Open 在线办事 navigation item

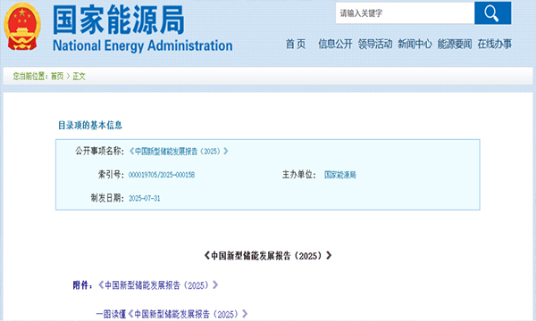click(494, 44)
